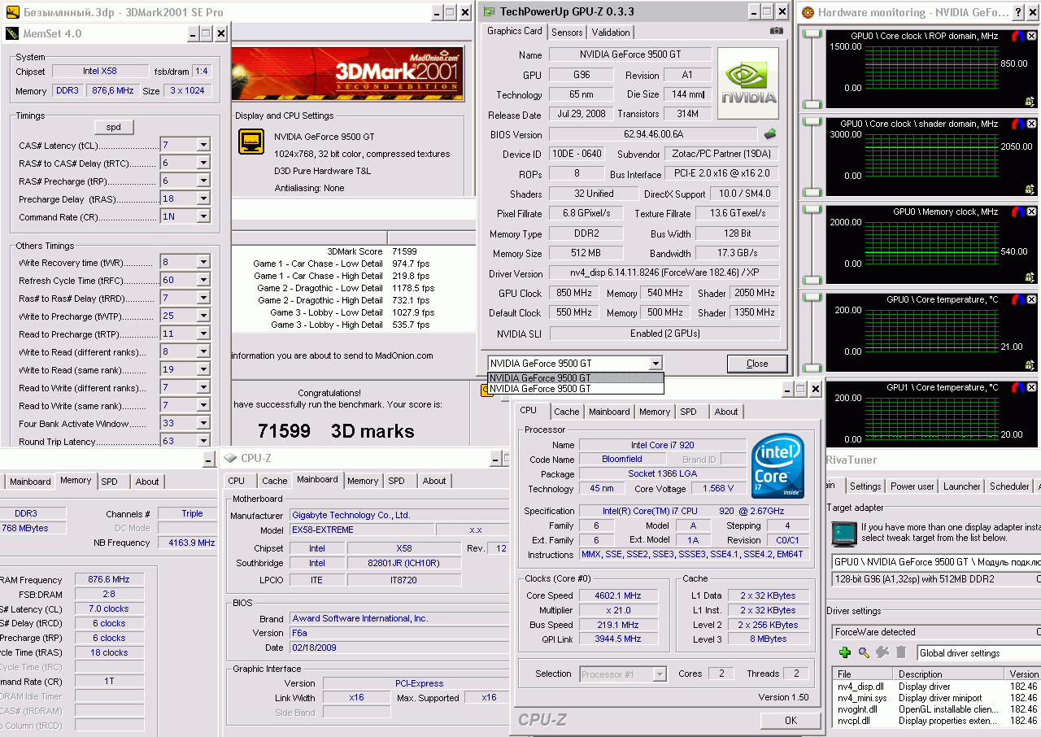Select the nvcpl.dll row in RivaTuner

coord(937,721)
